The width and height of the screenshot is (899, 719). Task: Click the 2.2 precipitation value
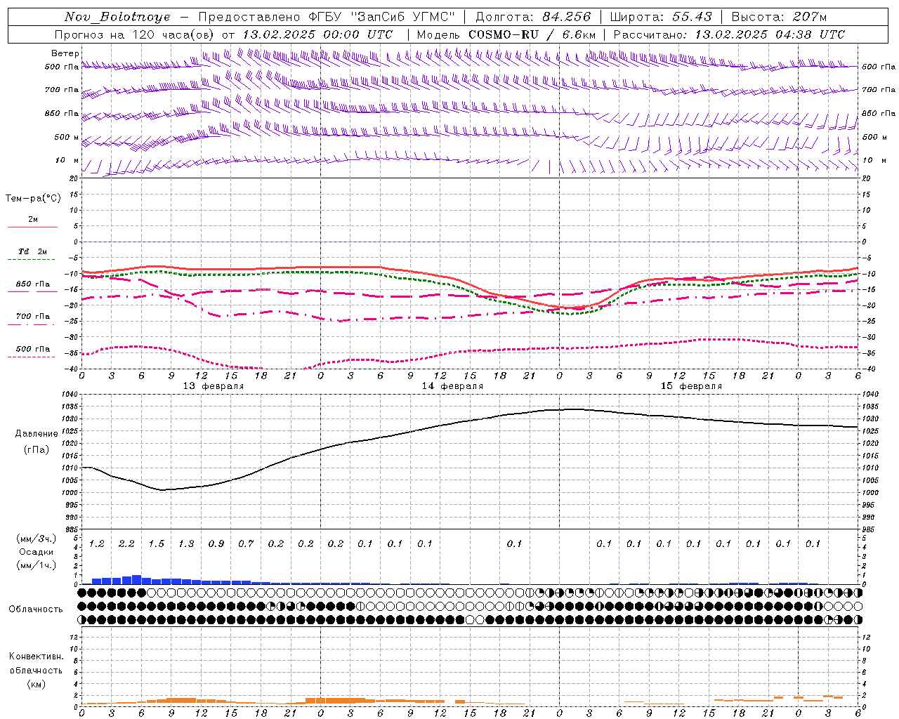(126, 543)
